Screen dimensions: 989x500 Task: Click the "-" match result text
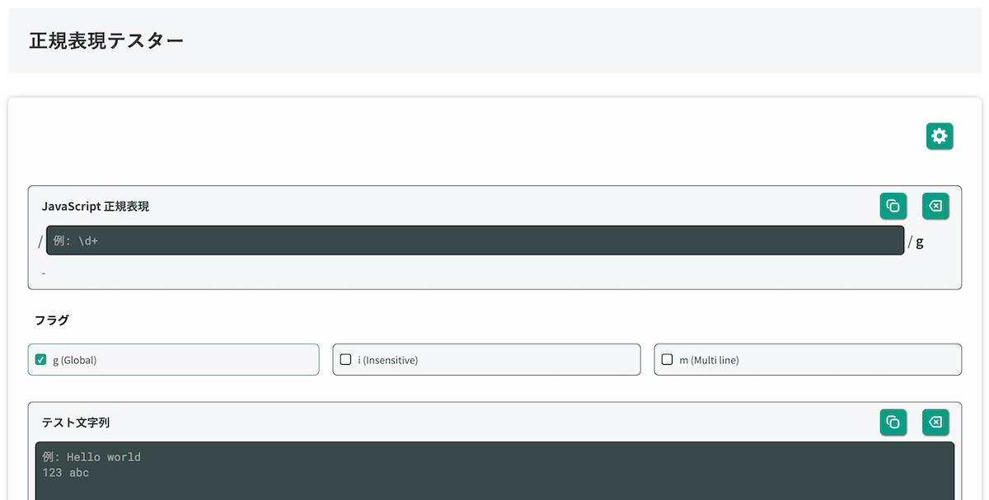(44, 273)
